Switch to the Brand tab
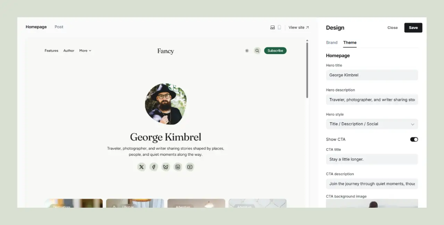Screen dimensions: 444x225 click(x=332, y=43)
